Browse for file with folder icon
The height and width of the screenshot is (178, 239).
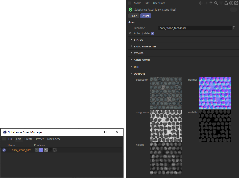pyautogui.click(x=235, y=28)
